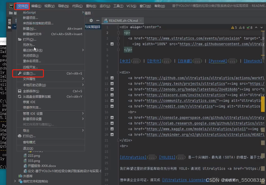Open the yolovision events link on line 3
266x185 pixels.
(193, 38)
